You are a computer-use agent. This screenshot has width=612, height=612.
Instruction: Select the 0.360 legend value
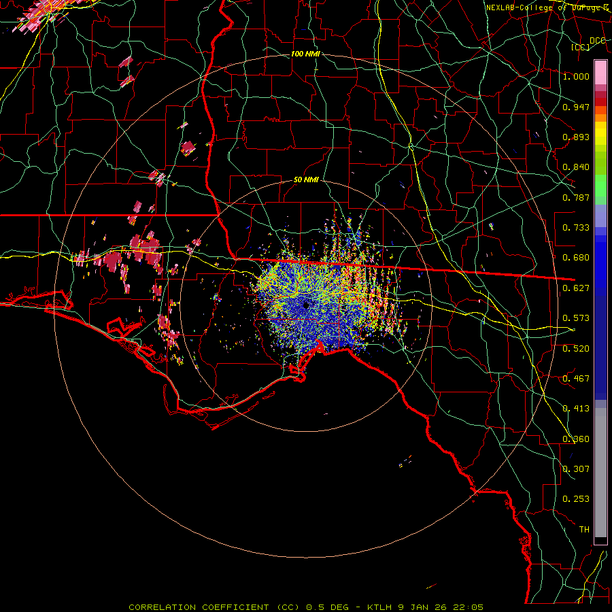(x=576, y=439)
